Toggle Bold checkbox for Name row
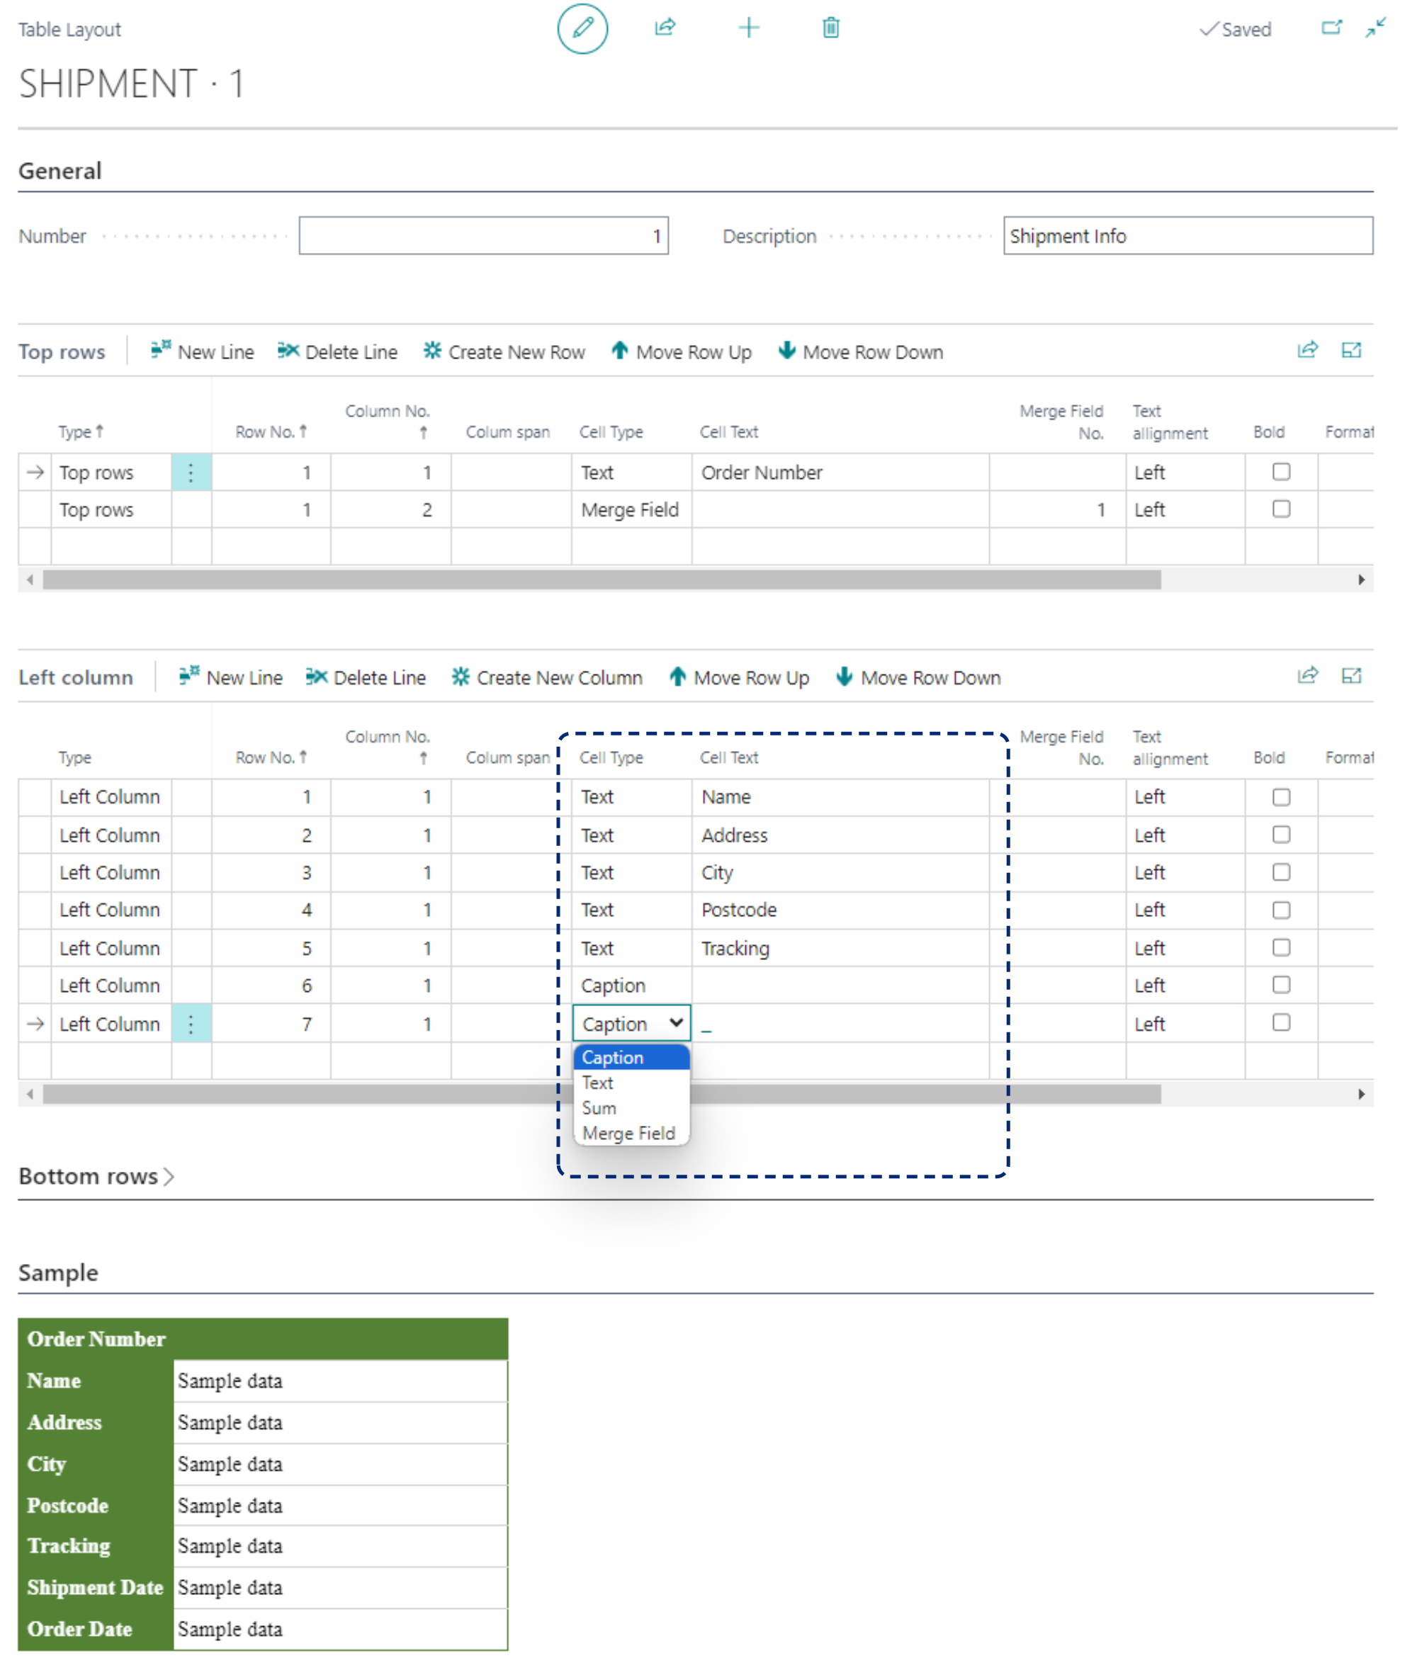1417x1665 pixels. point(1281,797)
